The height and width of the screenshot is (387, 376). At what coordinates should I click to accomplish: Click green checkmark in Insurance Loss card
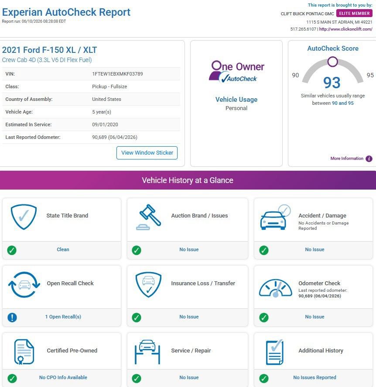click(x=137, y=318)
